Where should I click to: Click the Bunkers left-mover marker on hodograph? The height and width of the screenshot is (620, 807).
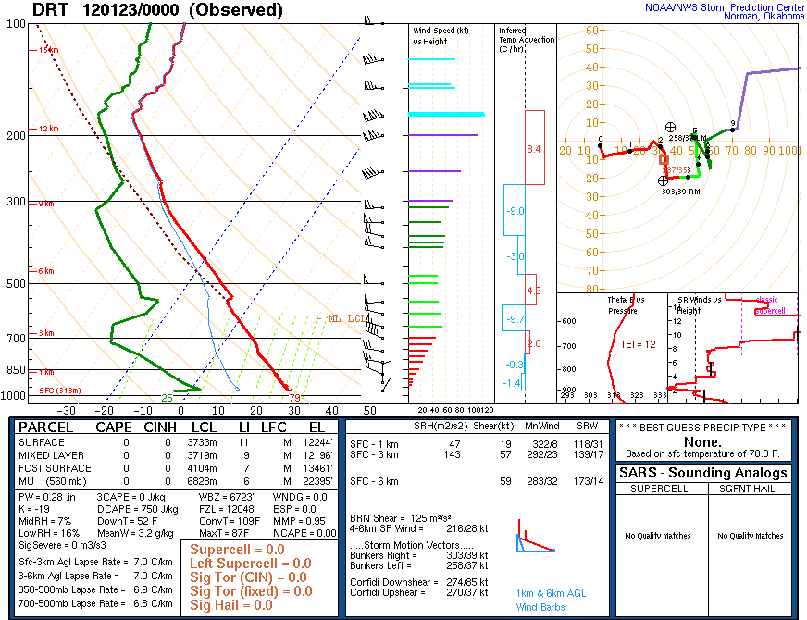[x=670, y=127]
